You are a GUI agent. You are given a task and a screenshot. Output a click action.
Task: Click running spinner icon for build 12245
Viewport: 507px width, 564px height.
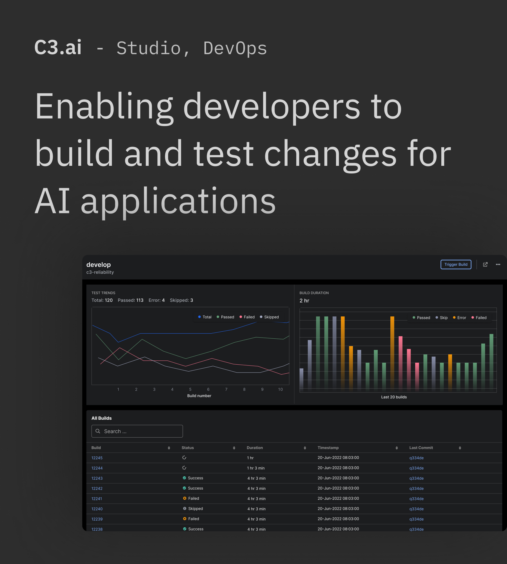click(184, 457)
